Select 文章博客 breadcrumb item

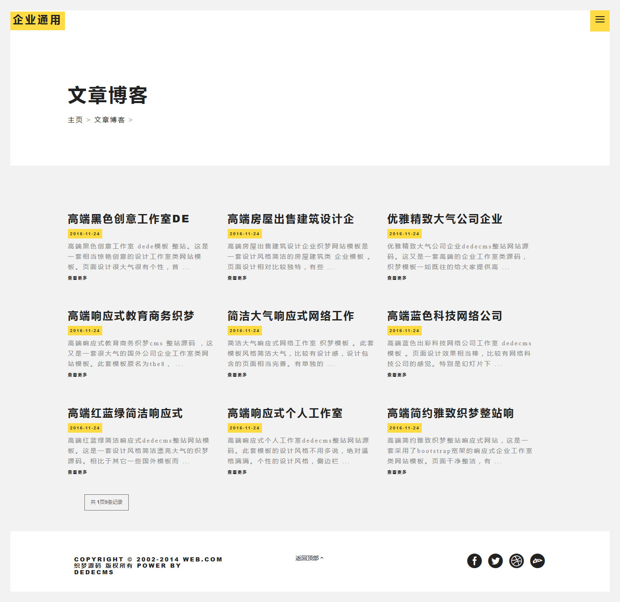(109, 120)
